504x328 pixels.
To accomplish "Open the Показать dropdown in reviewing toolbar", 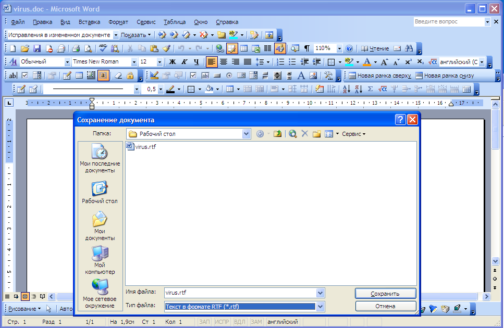I will point(136,35).
